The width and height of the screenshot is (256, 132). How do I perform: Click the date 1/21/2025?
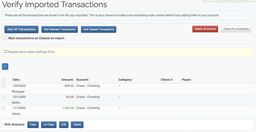click(x=19, y=97)
